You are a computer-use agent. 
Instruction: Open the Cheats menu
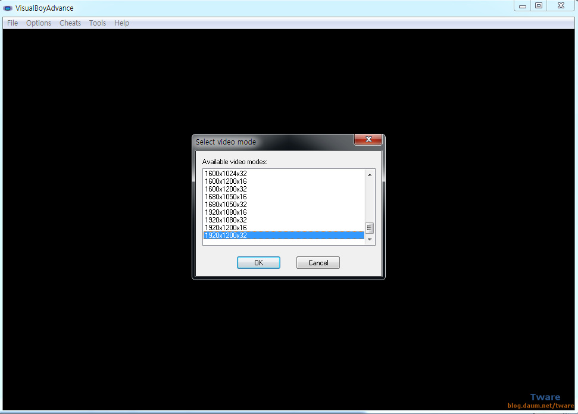point(70,23)
